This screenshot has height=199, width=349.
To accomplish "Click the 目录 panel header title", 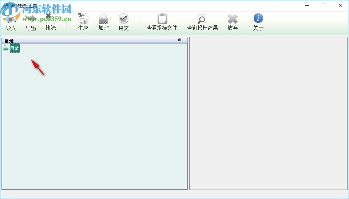I will pos(9,41).
